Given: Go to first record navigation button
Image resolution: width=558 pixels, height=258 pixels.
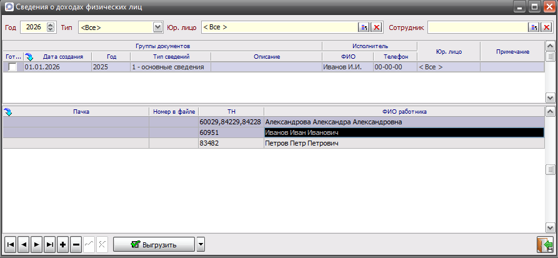Looking at the screenshot, I should (x=11, y=245).
